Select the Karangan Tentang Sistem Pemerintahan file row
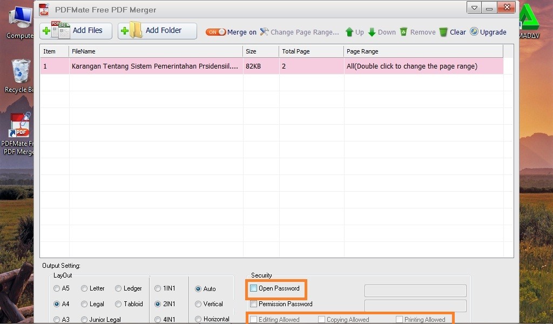The image size is (553, 324). (272, 66)
